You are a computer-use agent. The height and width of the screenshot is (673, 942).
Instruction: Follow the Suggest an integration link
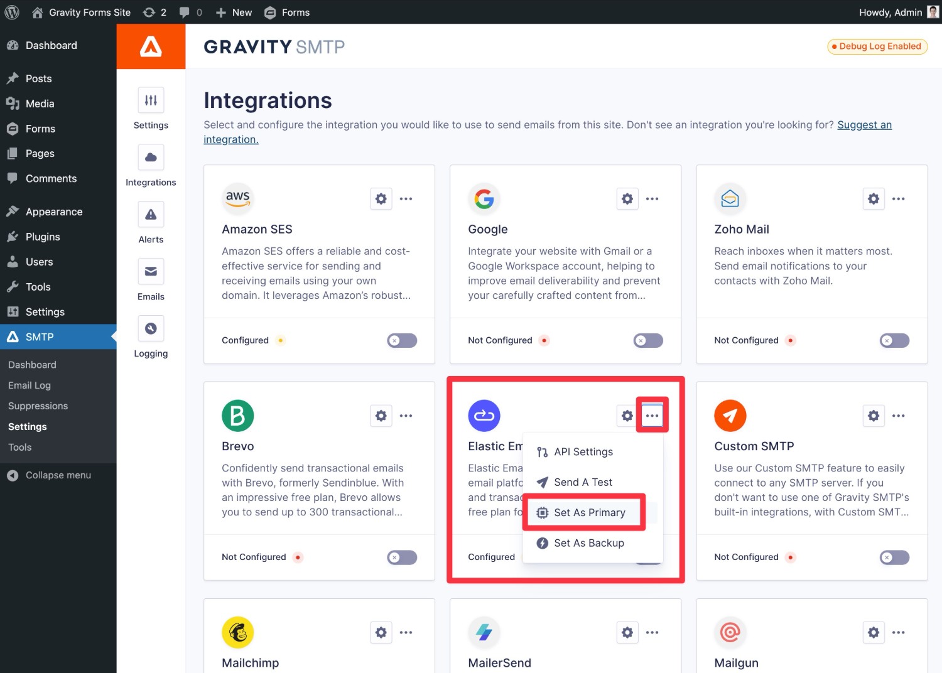864,125
